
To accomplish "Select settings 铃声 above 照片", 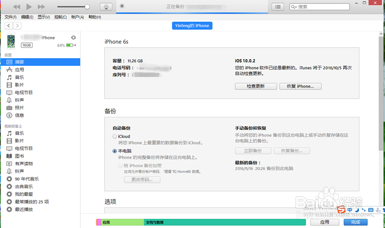I will 40,100.
